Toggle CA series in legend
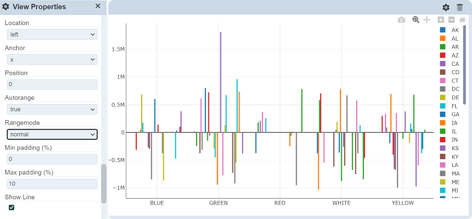472x219 pixels. (449, 63)
